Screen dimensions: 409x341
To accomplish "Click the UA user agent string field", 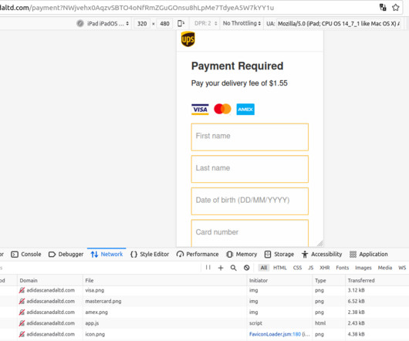I will click(x=338, y=24).
